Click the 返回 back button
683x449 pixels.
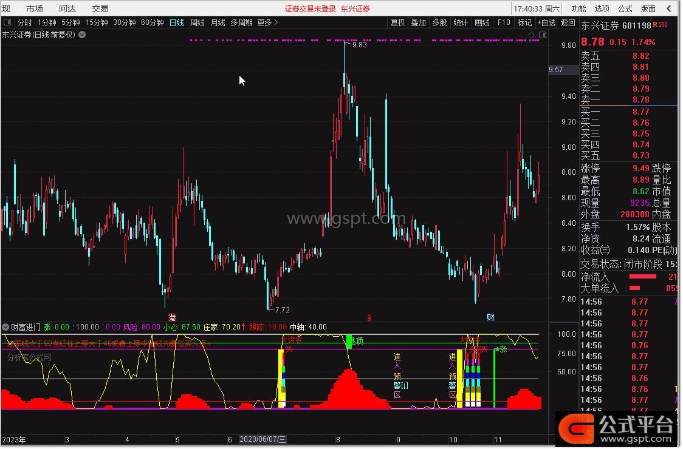coord(568,22)
